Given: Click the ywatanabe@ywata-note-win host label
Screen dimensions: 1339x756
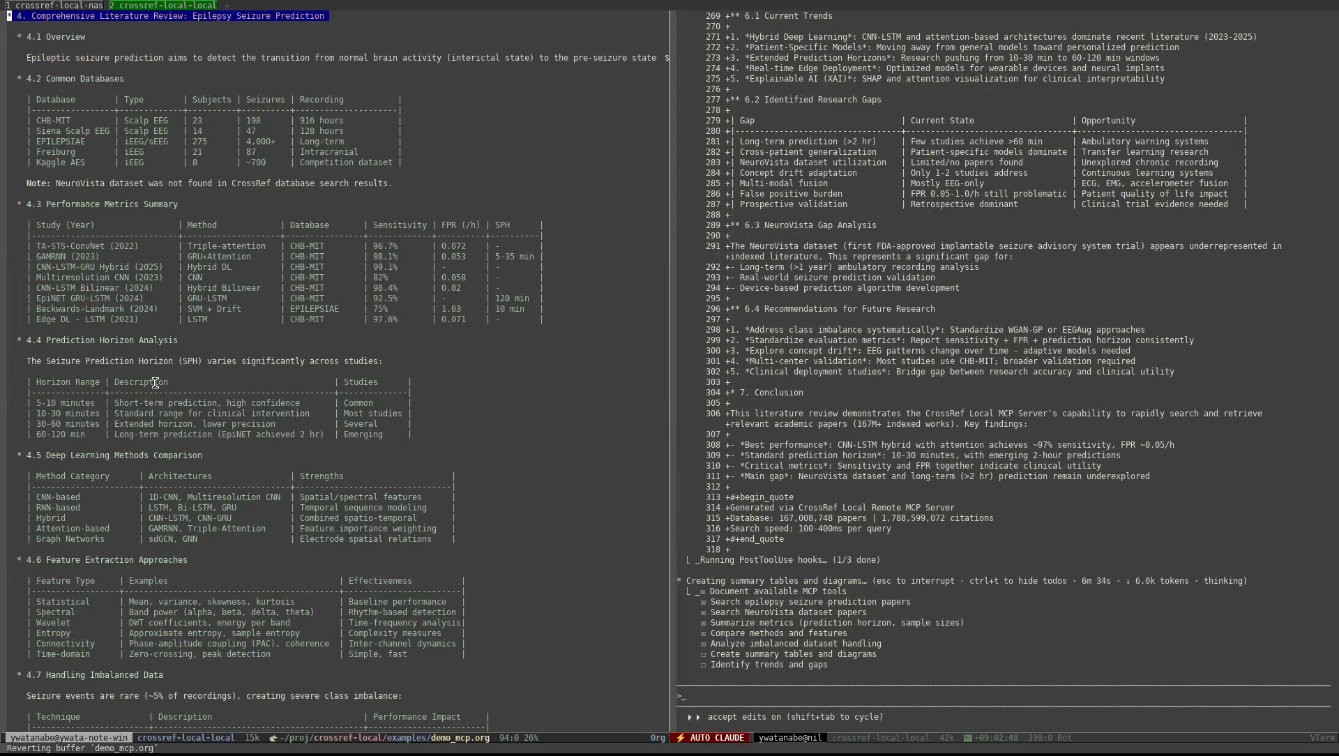Looking at the screenshot, I should point(68,738).
